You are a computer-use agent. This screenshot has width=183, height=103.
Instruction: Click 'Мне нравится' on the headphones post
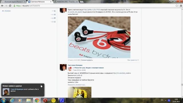(133, 60)
